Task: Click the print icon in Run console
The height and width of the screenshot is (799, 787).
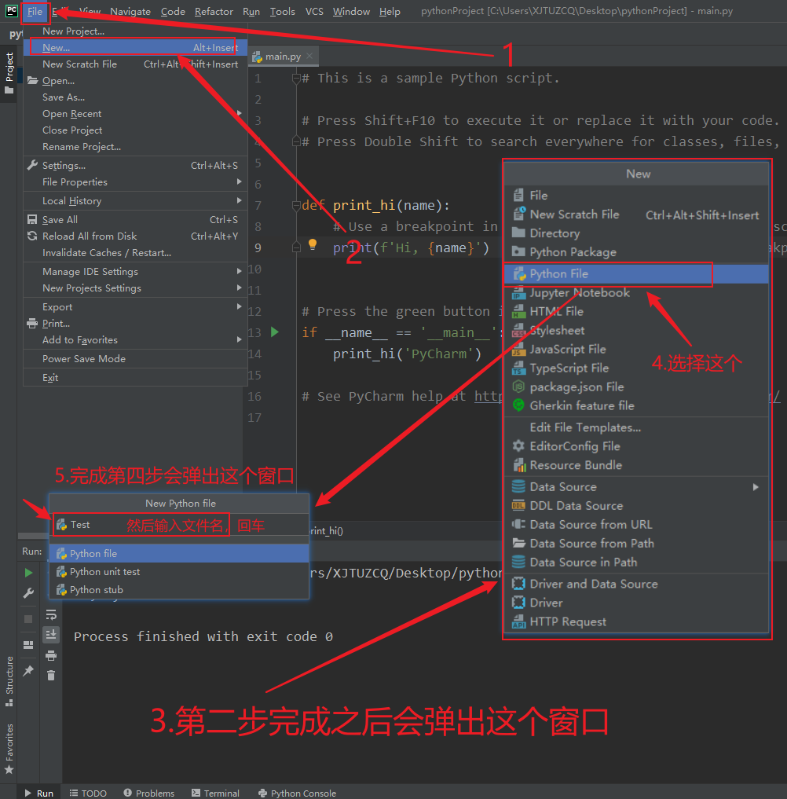Action: pos(51,655)
